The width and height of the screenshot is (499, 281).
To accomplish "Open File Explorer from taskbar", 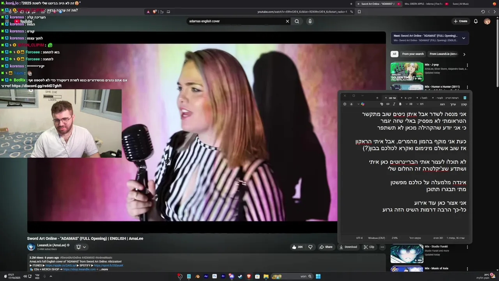I will click(x=266, y=276).
